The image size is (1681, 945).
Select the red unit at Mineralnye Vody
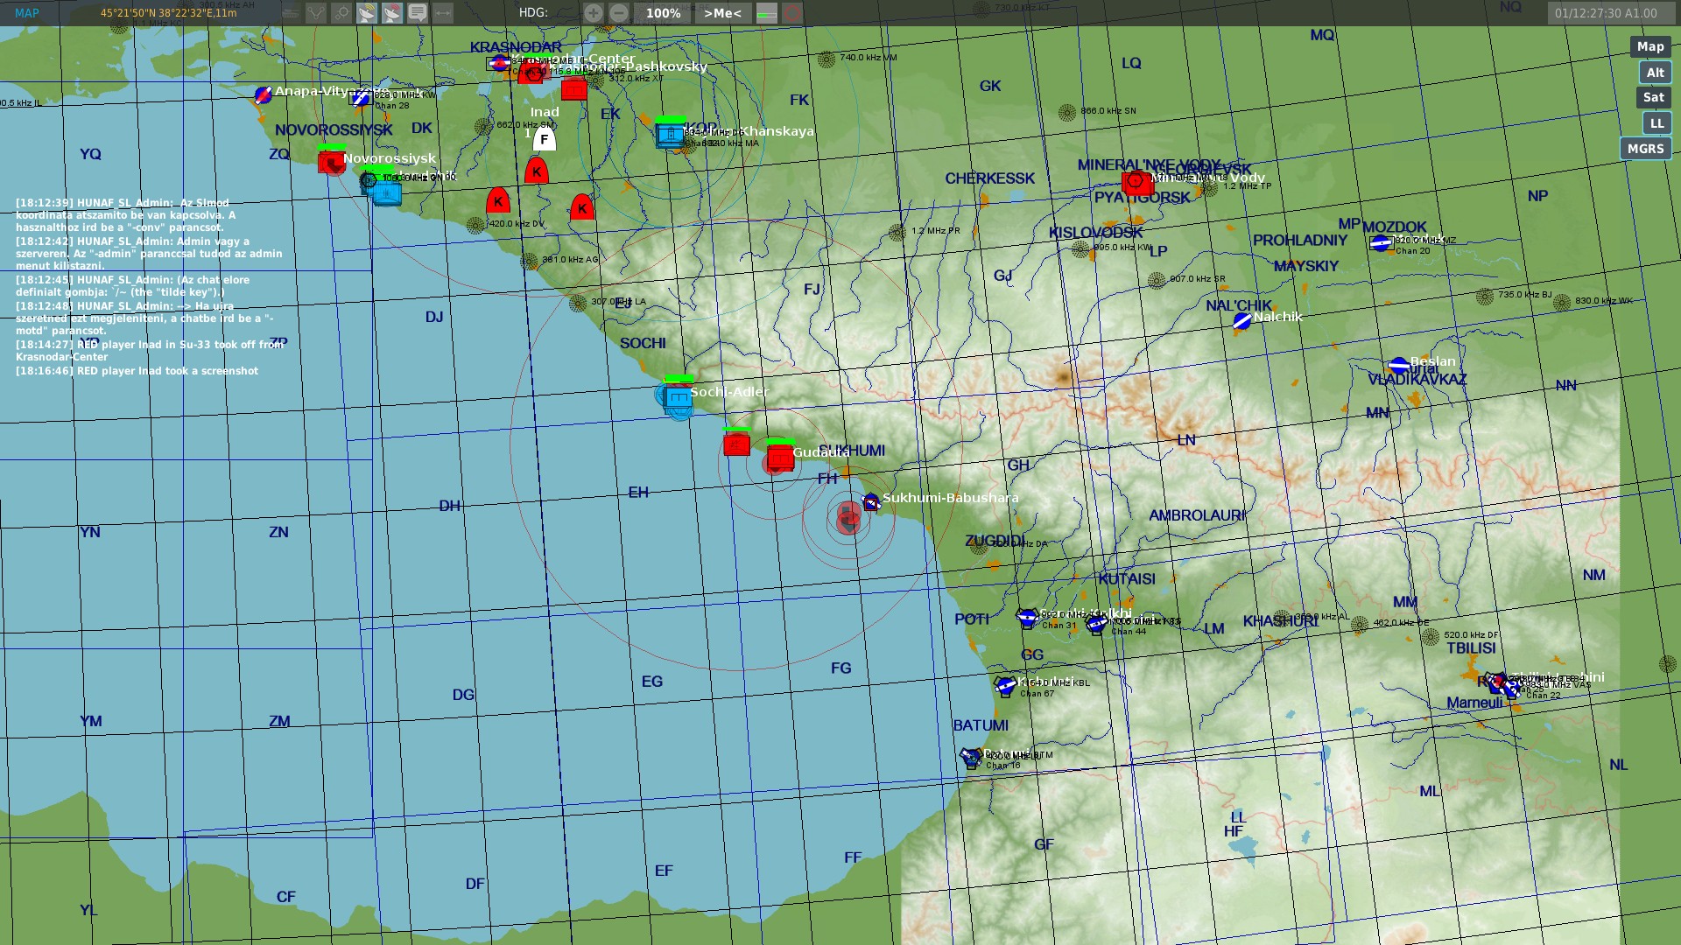pos(1136,182)
